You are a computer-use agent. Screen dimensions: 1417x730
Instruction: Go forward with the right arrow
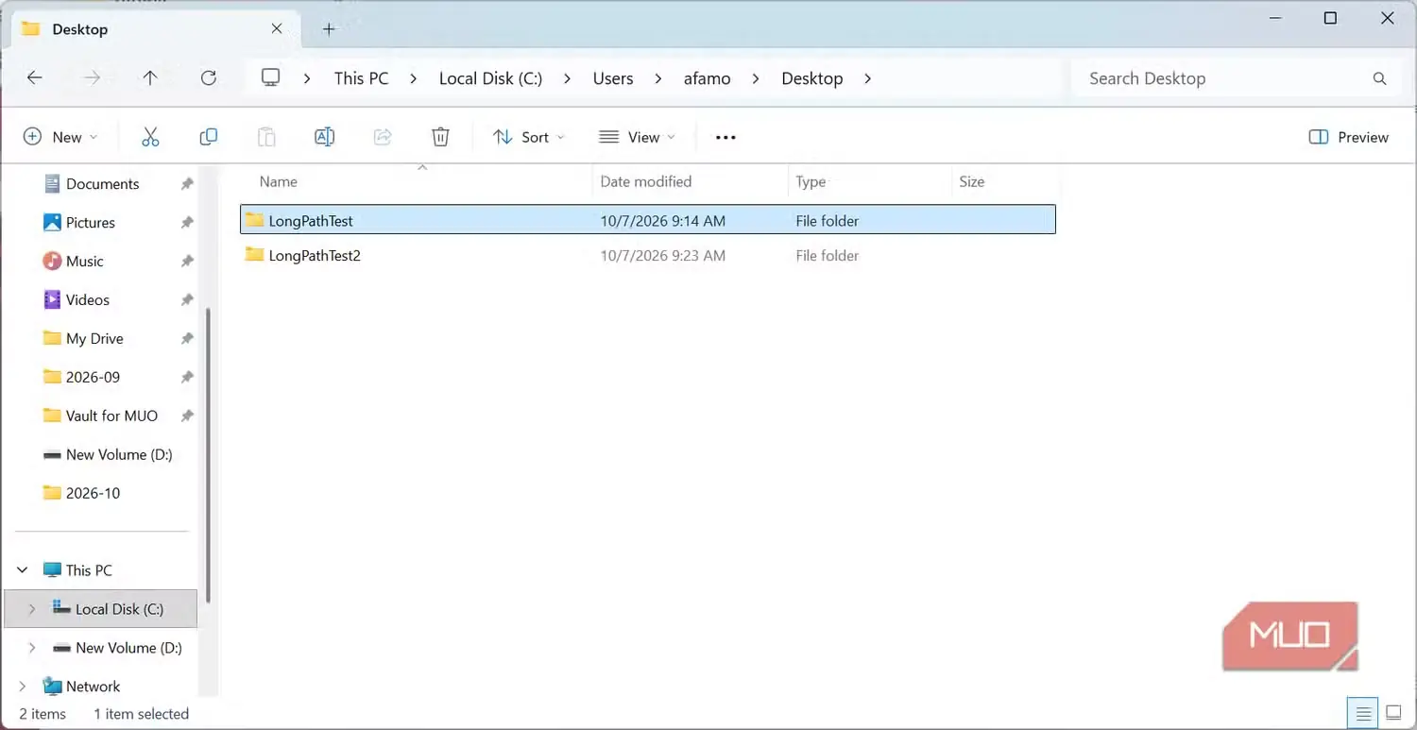point(93,78)
